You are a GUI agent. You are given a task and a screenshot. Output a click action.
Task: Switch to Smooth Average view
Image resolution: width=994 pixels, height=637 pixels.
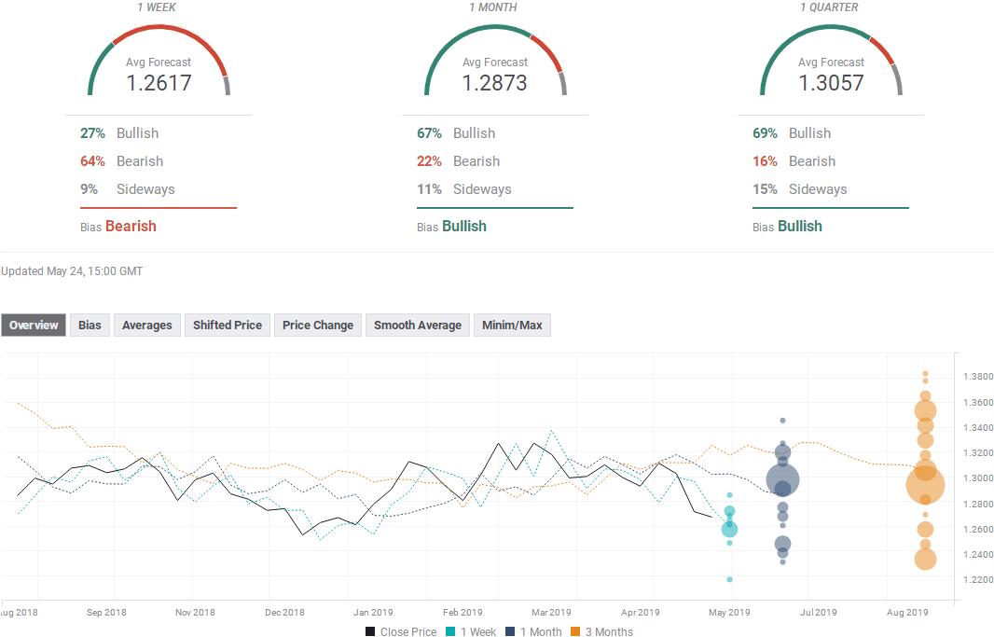[x=418, y=325]
